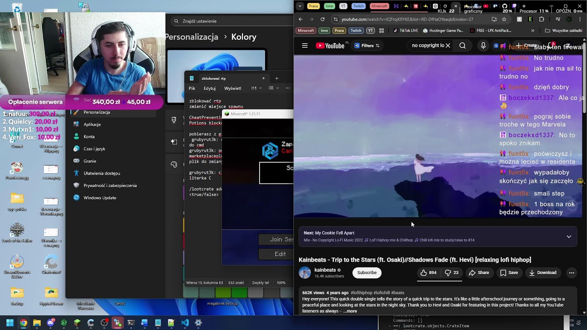The image size is (587, 330).
Task: Open the list style dropdown in Notepad
Action: click(273, 88)
